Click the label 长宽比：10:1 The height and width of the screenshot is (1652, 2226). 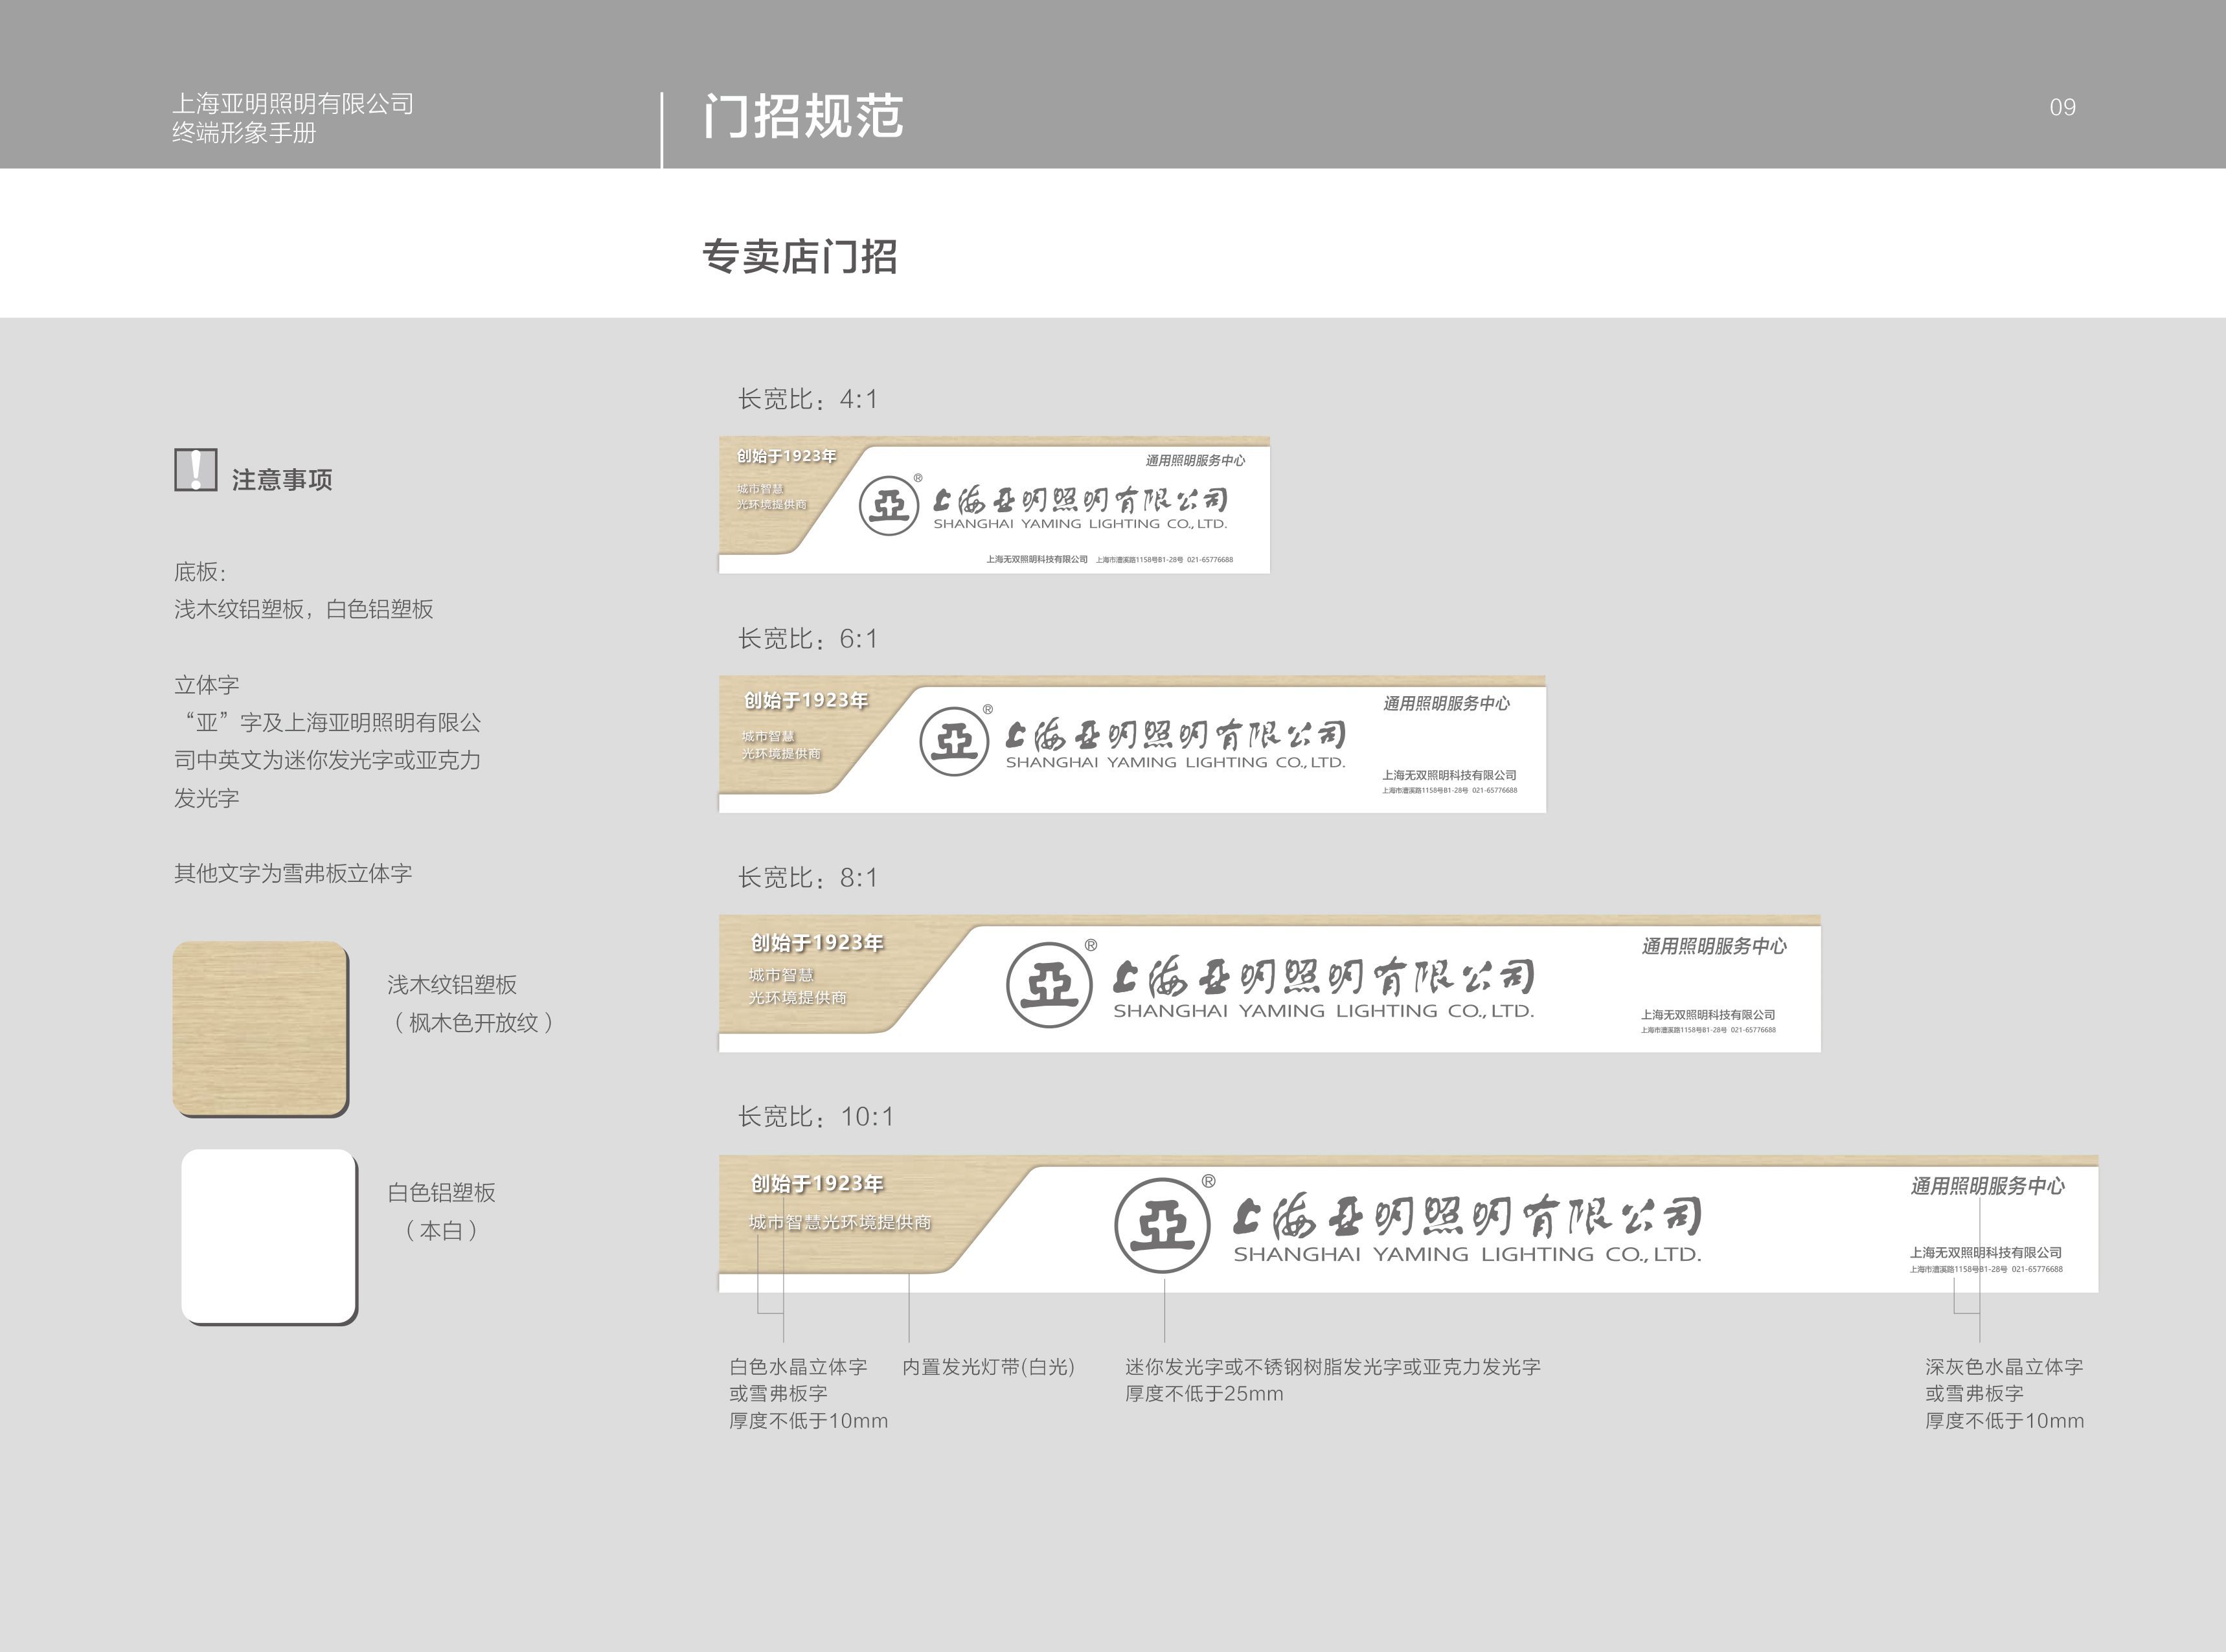point(816,1117)
